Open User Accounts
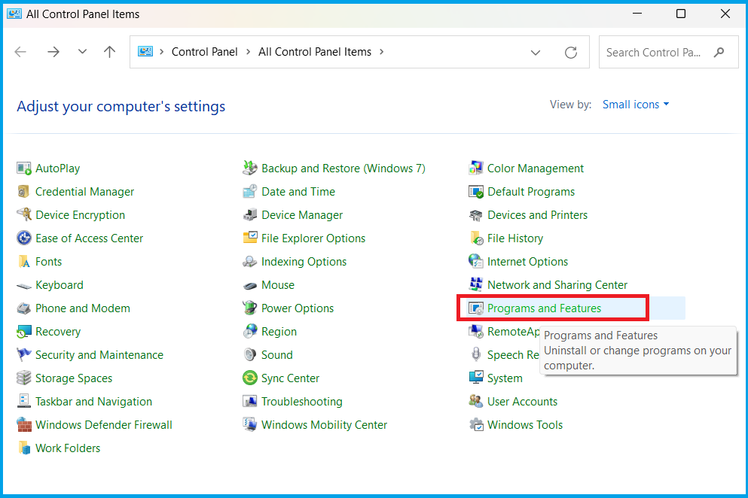 click(521, 401)
